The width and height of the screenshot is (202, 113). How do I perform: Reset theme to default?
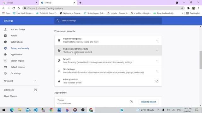click(149, 102)
